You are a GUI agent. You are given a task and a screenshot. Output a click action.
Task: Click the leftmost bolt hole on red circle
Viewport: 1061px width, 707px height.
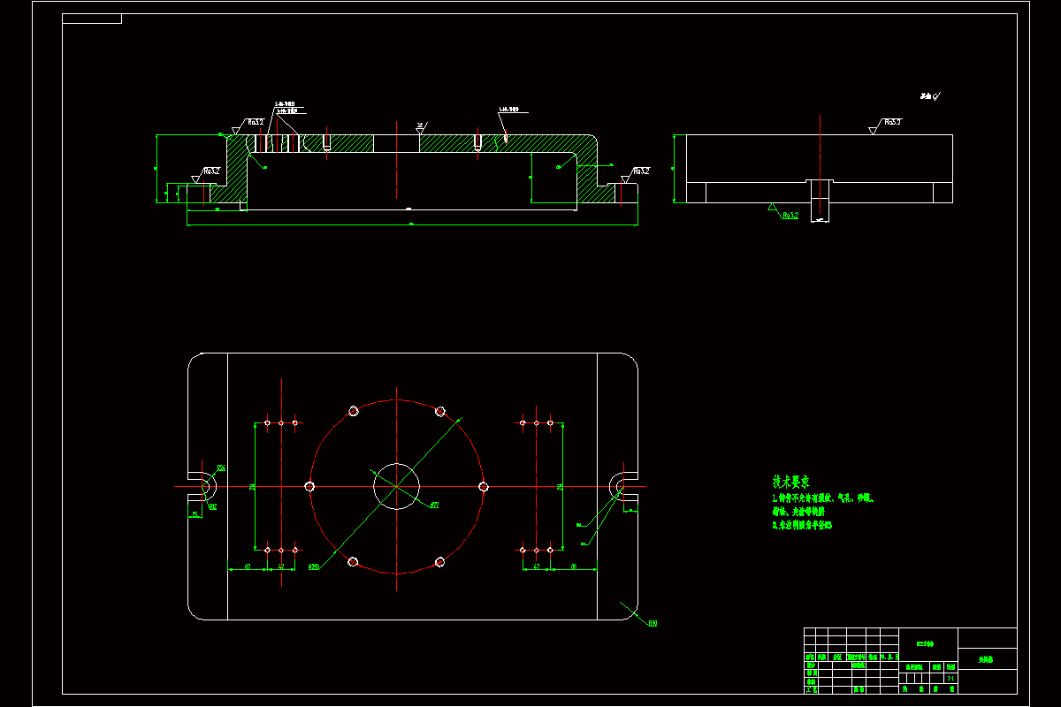point(309,486)
